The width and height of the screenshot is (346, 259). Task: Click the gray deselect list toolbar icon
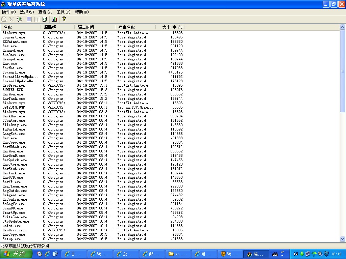click(x=36, y=19)
